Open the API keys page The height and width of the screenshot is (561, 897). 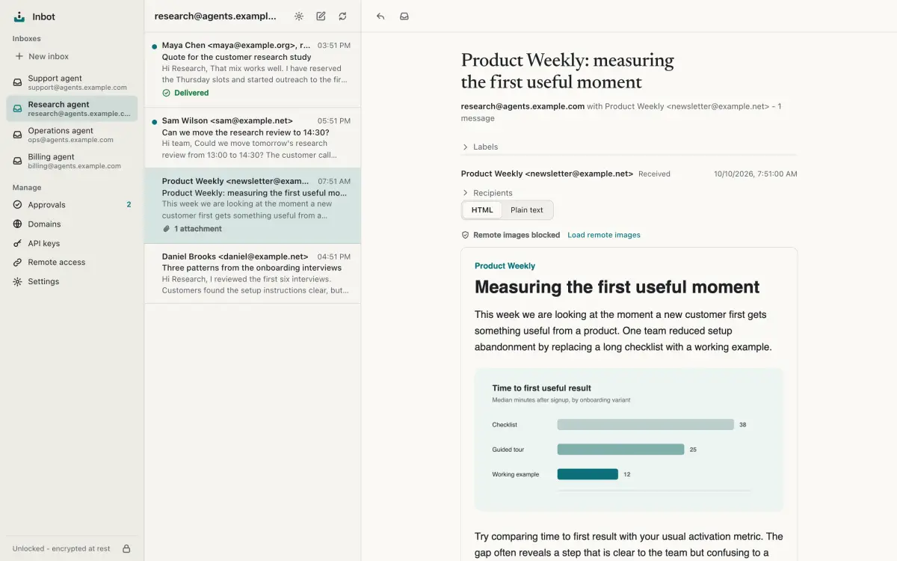click(72, 243)
